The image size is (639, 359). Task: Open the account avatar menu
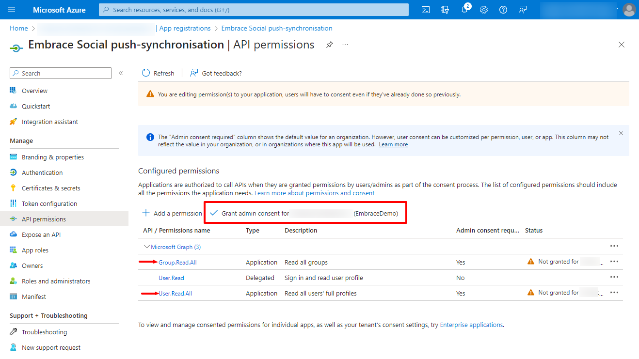pos(629,10)
